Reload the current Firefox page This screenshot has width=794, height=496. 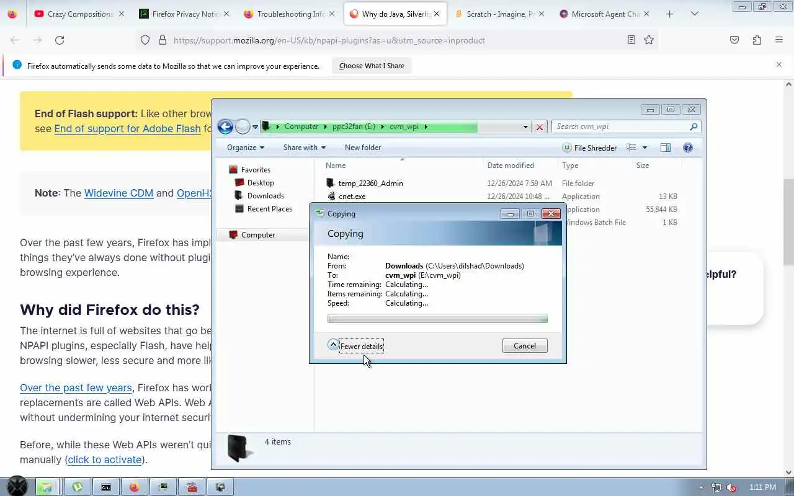pyautogui.click(x=60, y=40)
